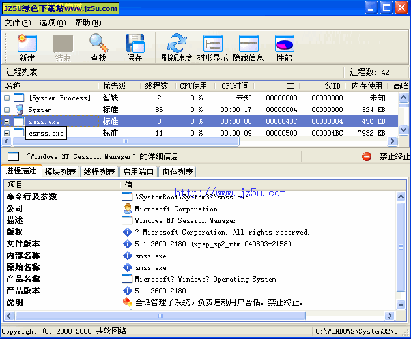
Task: Click process list horizontal scrollbar thumb
Action: pyautogui.click(x=126, y=141)
